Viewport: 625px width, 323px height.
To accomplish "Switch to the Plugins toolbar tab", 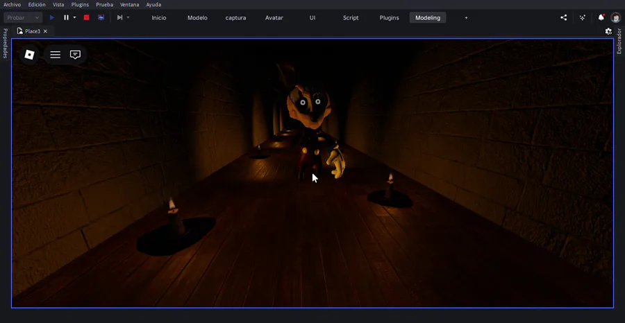I will (389, 17).
